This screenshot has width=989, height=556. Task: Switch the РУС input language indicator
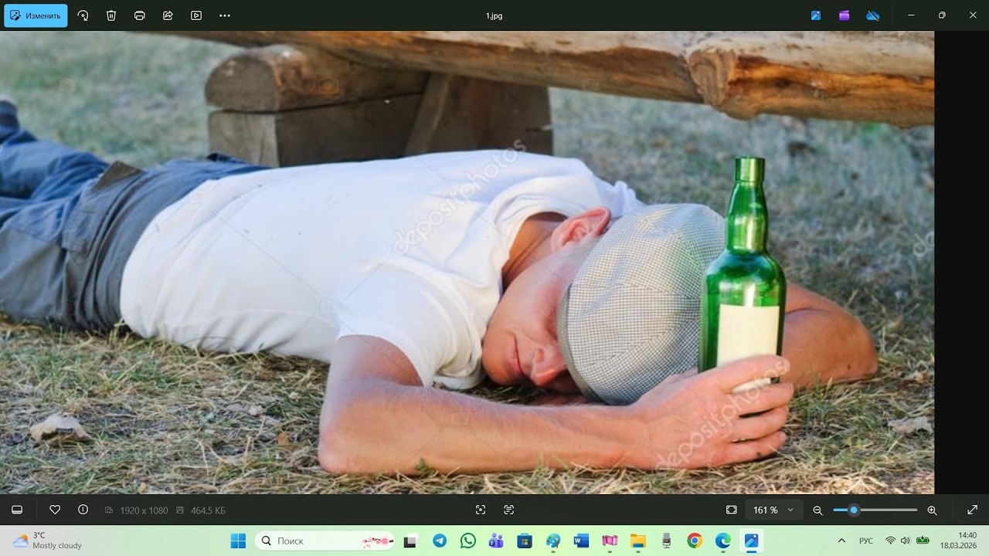point(867,541)
